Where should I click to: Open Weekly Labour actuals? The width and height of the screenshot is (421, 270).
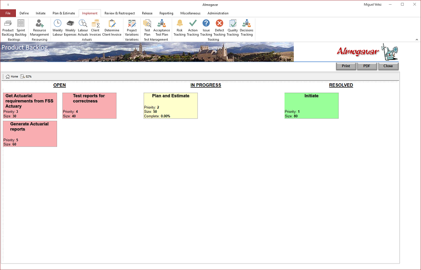58,28
